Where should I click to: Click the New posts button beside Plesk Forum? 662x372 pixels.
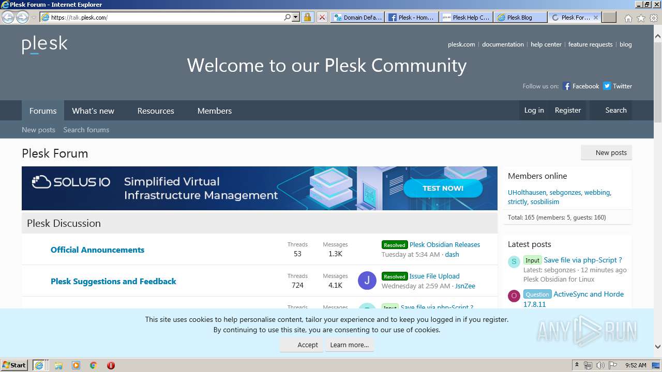pyautogui.click(x=606, y=152)
